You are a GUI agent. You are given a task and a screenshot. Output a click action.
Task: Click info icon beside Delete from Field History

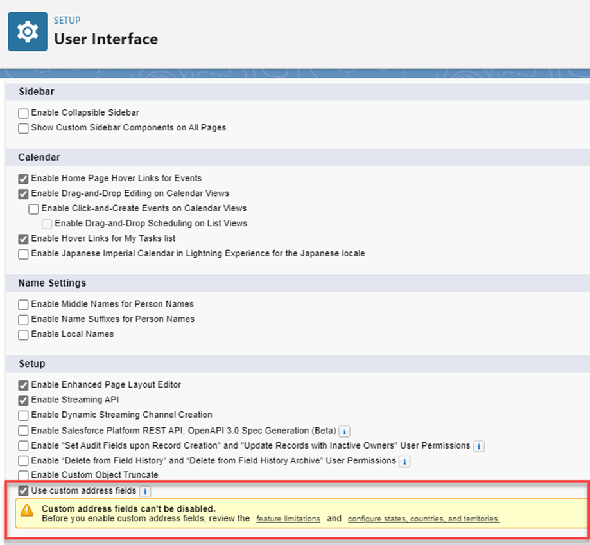tap(404, 461)
